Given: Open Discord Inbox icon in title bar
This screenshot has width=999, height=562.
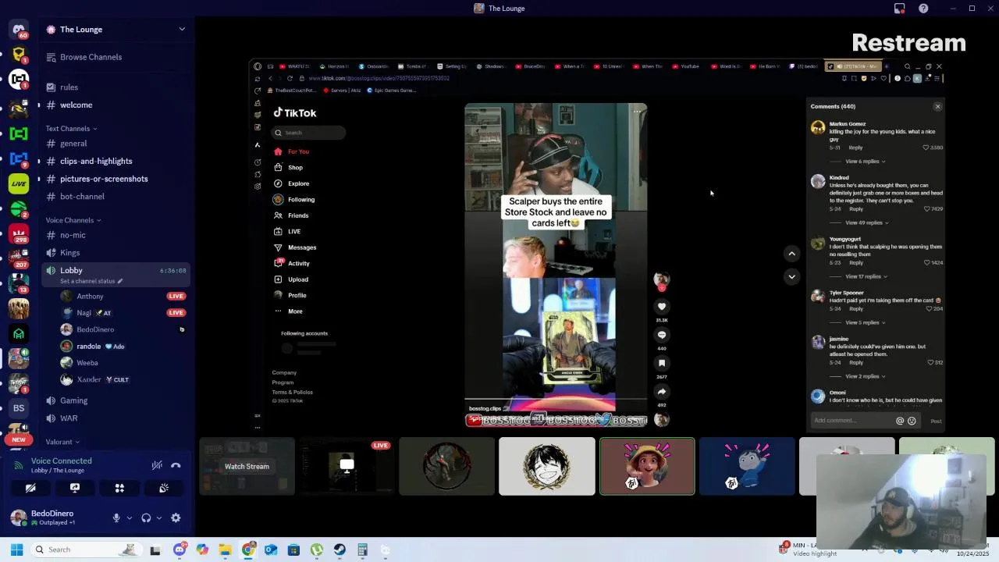Looking at the screenshot, I should [x=899, y=9].
